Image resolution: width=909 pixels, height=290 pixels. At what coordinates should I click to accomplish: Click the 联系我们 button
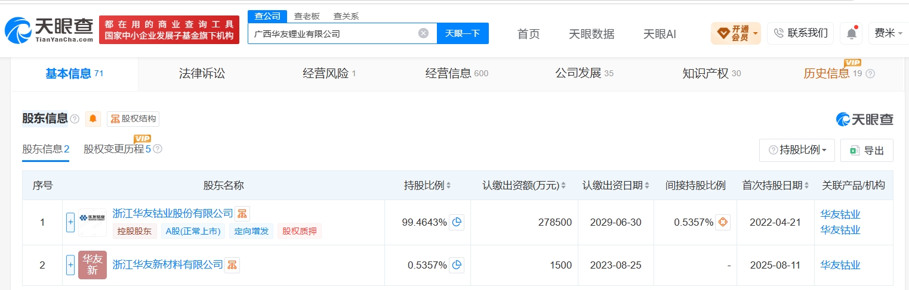800,33
